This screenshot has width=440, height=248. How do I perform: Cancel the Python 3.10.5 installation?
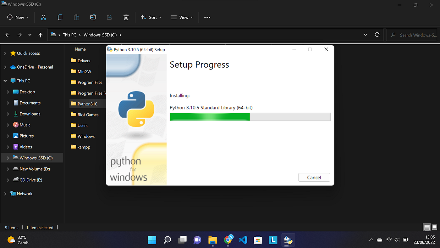tap(314, 177)
